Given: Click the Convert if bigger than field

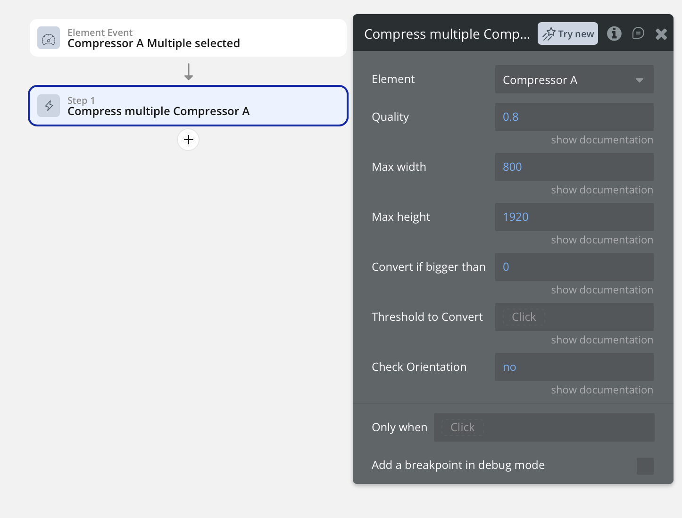Looking at the screenshot, I should pyautogui.click(x=574, y=267).
